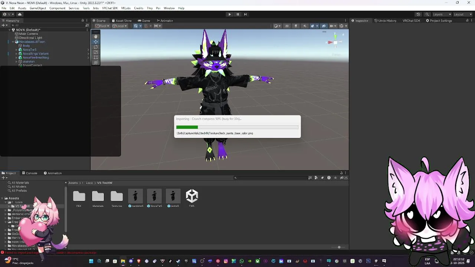The height and width of the screenshot is (267, 475).
Task: Open the VRChat SDK menu
Action: pos(110,8)
